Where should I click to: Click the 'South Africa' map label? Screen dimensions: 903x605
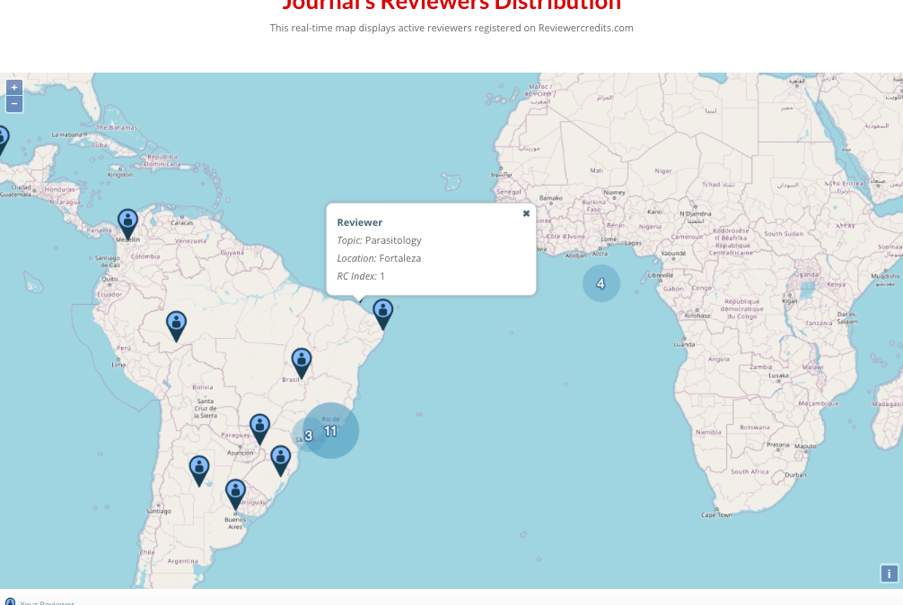[750, 471]
